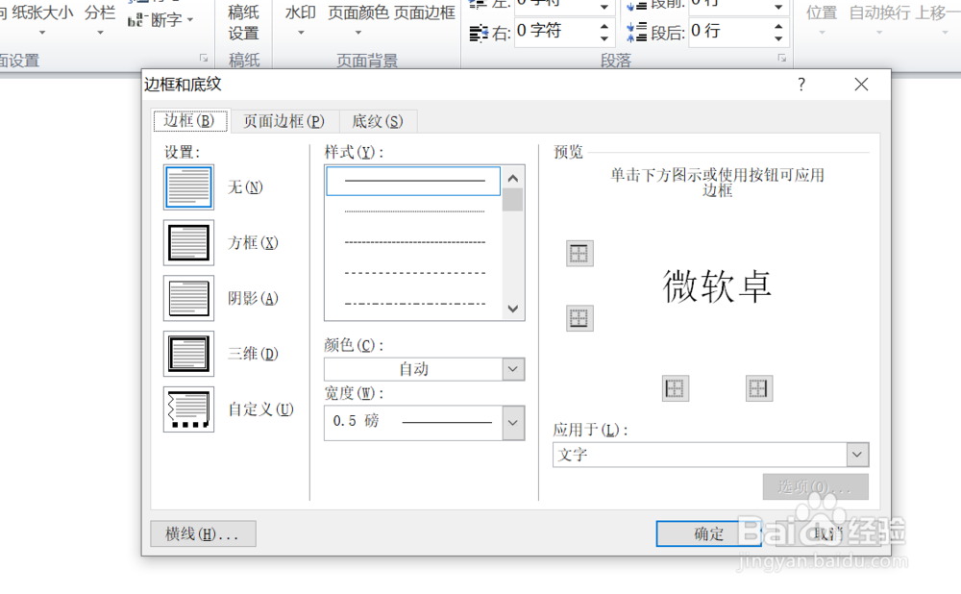Select the 无 (None) border setting icon
Viewport: 961px width, 594px height.
click(x=188, y=187)
